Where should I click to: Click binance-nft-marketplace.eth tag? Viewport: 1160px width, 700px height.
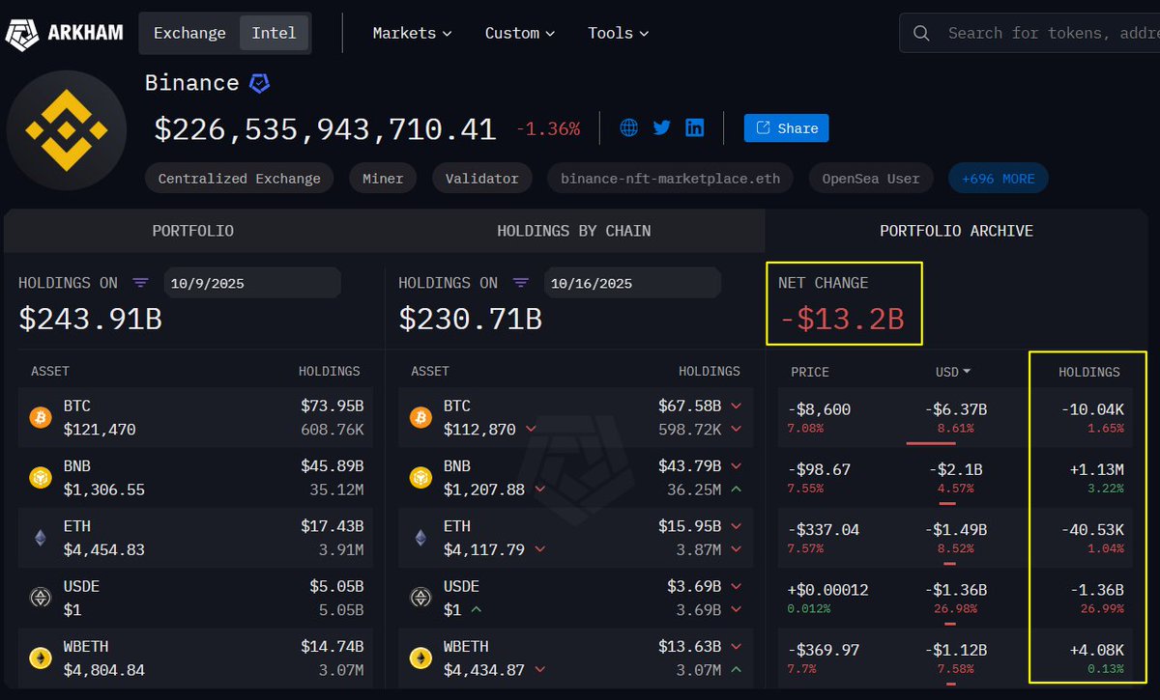pos(670,179)
